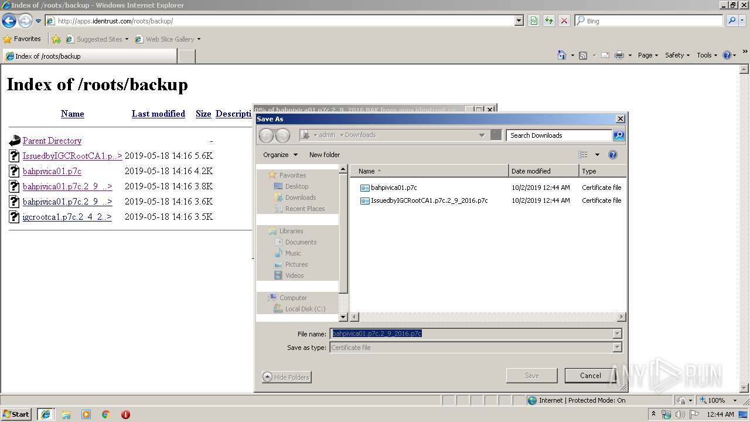Click the Start button

[x=16, y=414]
